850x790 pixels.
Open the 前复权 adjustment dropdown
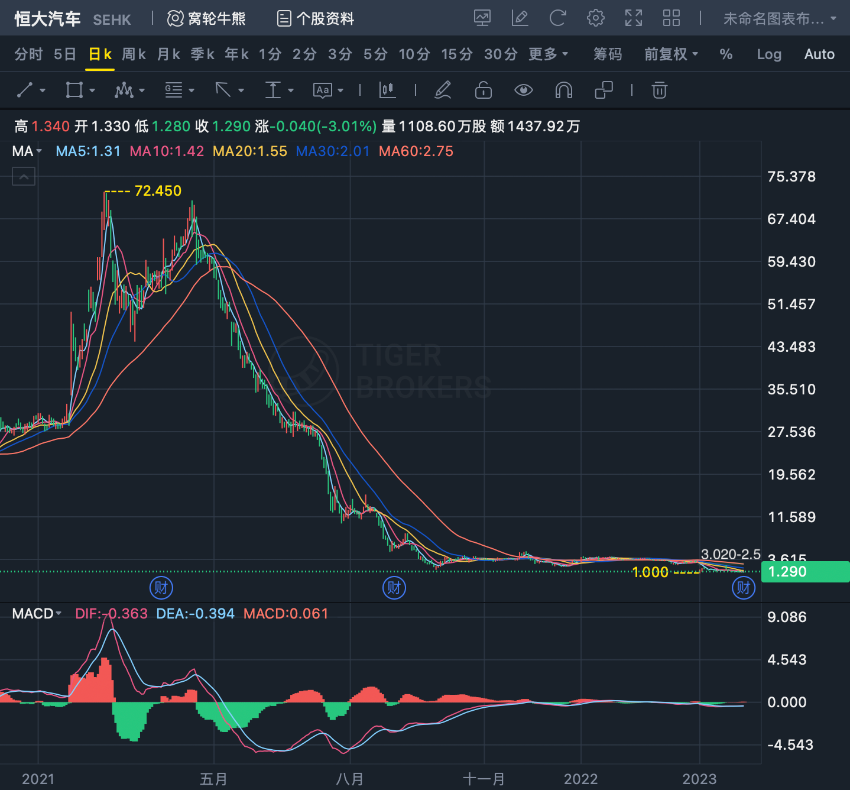click(671, 54)
